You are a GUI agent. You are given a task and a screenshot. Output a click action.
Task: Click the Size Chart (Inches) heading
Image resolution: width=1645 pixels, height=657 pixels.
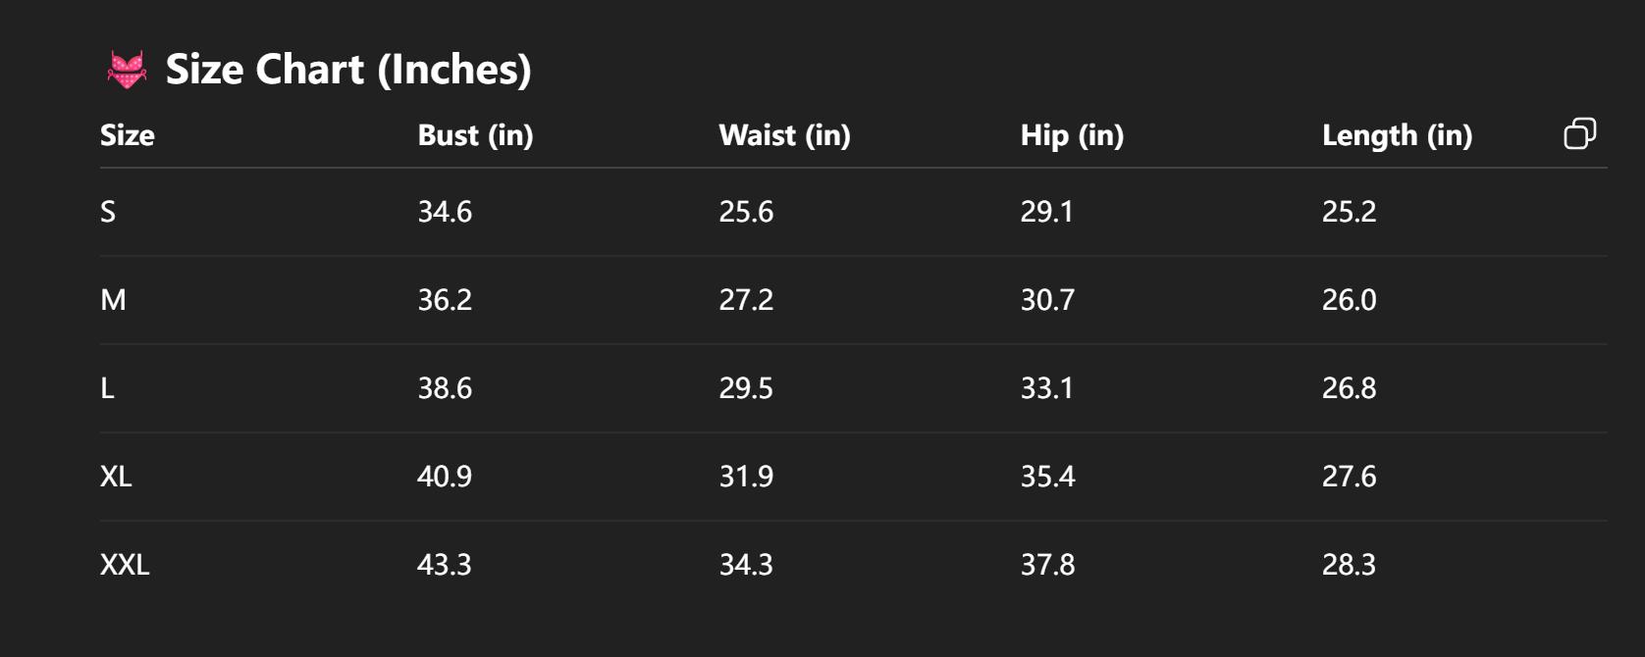tap(347, 70)
